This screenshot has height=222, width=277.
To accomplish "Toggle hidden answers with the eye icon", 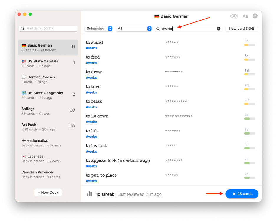I will click(x=234, y=16).
